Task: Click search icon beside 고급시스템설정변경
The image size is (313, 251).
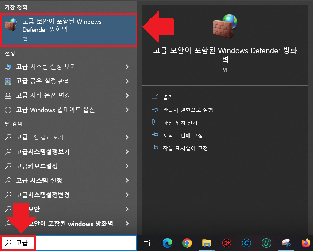Action: pyautogui.click(x=8, y=195)
